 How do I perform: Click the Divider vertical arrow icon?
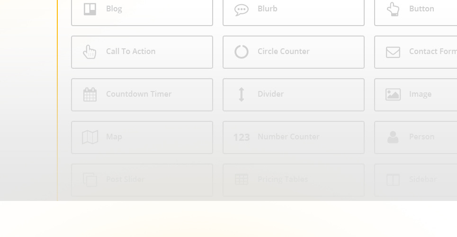coord(242,94)
